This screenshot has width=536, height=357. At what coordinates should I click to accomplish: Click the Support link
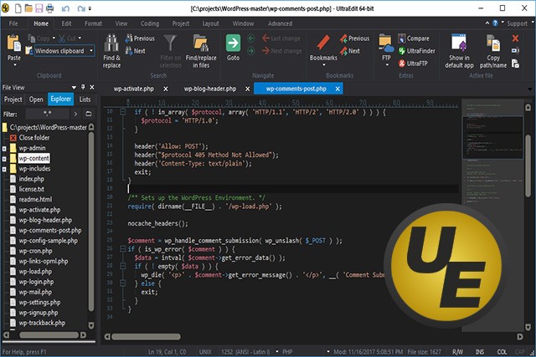tap(517, 23)
